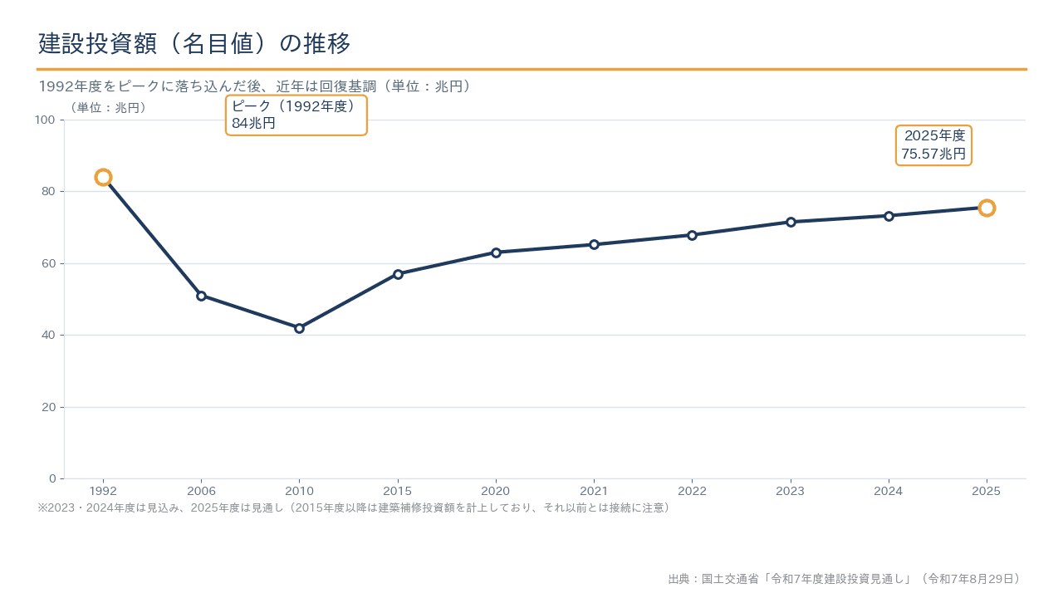Click the 2024 data point marker
Screen dimensions: 1063x598
pos(889,216)
